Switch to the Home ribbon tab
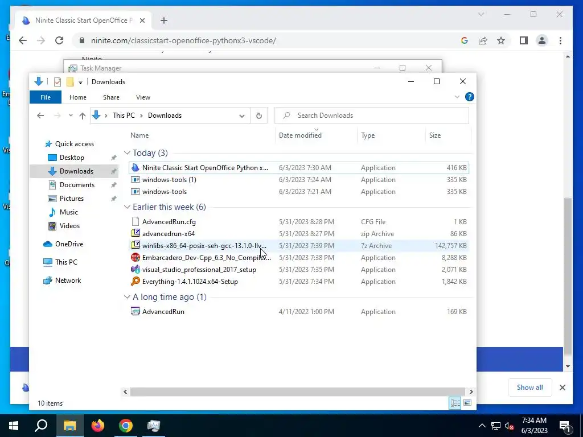583x437 pixels. click(x=77, y=97)
